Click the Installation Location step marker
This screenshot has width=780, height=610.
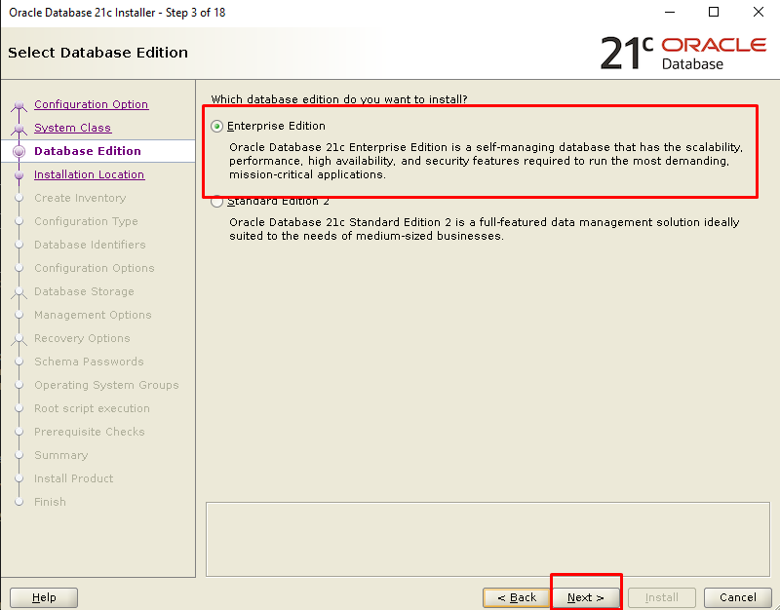(19, 175)
